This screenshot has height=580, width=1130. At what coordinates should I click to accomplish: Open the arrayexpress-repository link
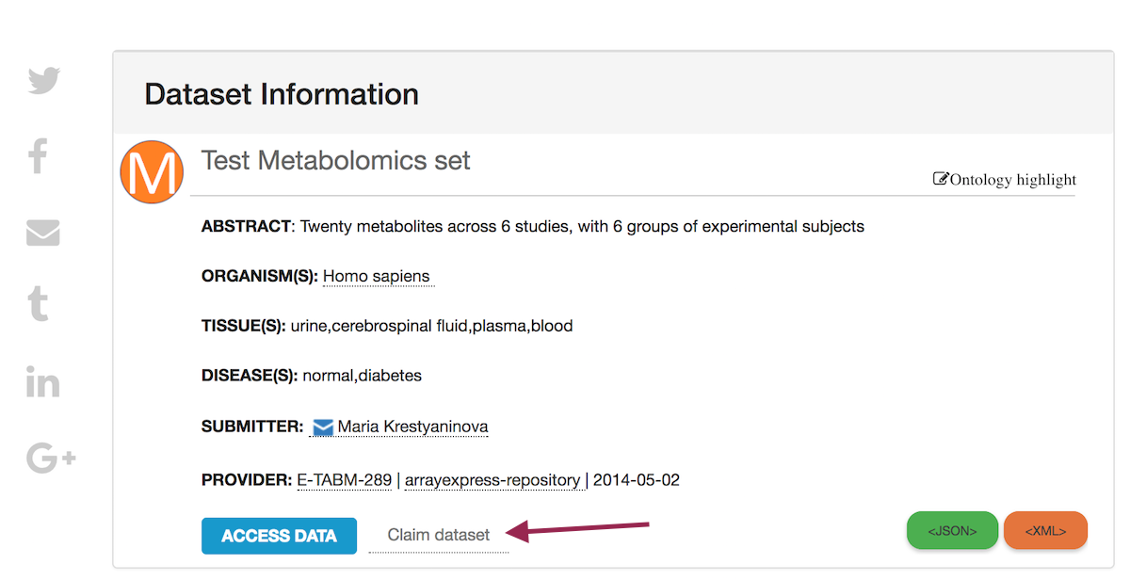(492, 480)
